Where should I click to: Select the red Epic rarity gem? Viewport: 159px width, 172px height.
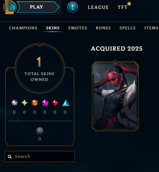point(55,103)
